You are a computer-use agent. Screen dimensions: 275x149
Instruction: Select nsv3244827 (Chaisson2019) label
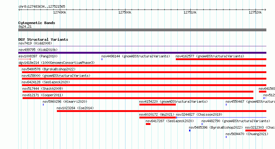(199, 114)
